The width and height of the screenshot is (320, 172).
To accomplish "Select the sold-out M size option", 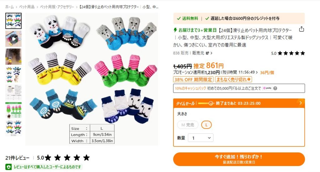I will click(x=187, y=125).
